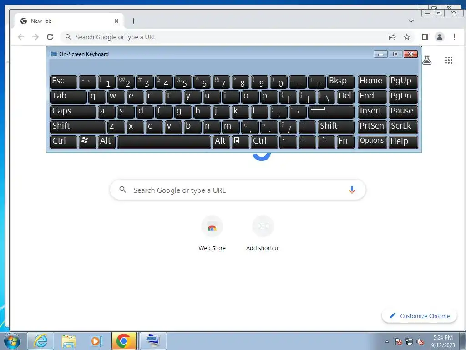This screenshot has height=350, width=466.
Task: Click the taskbar clock showing 5:24 PM
Action: 443,341
